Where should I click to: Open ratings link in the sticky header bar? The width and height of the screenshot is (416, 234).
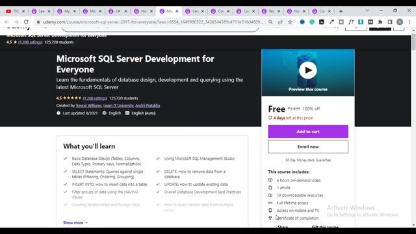pyautogui.click(x=31, y=42)
